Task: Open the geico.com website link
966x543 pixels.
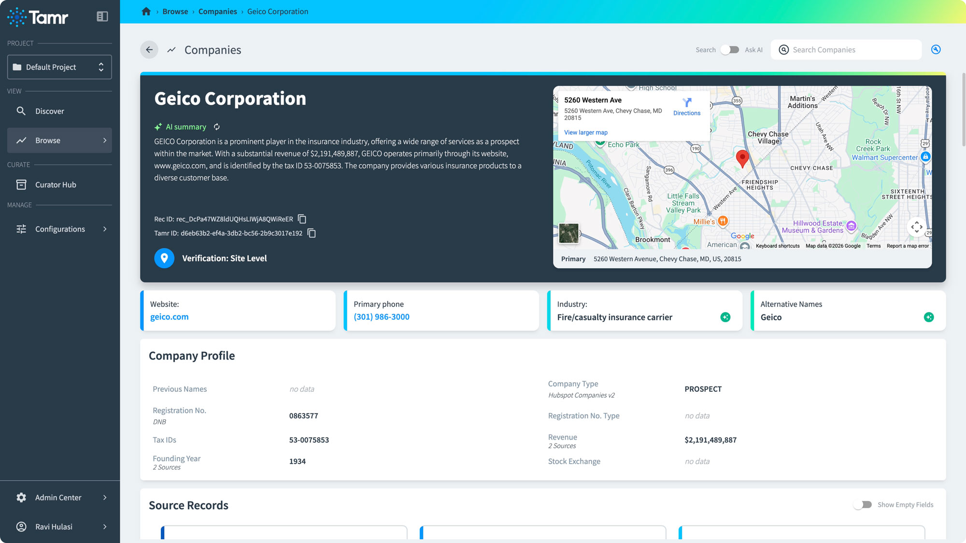Action: pos(169,317)
